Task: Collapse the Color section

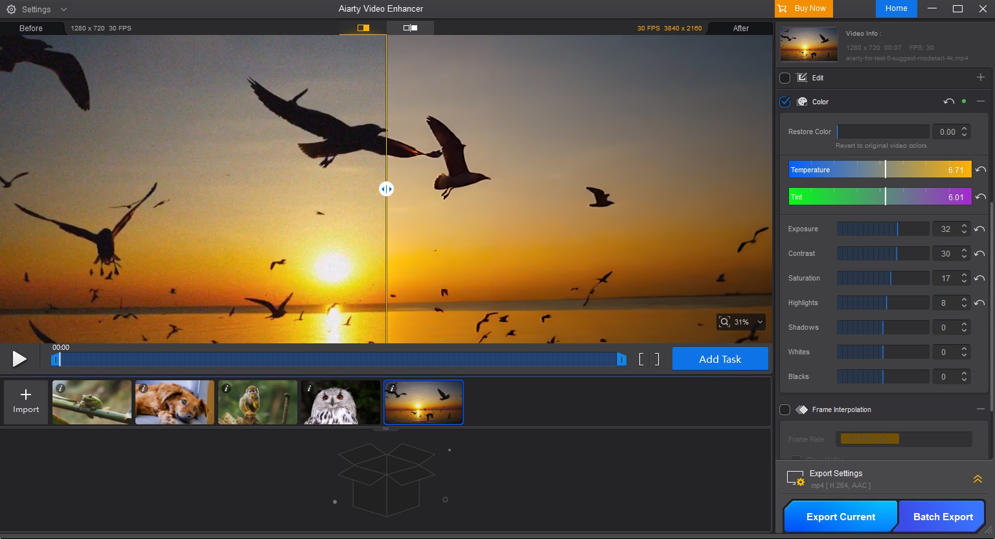Action: click(x=981, y=102)
